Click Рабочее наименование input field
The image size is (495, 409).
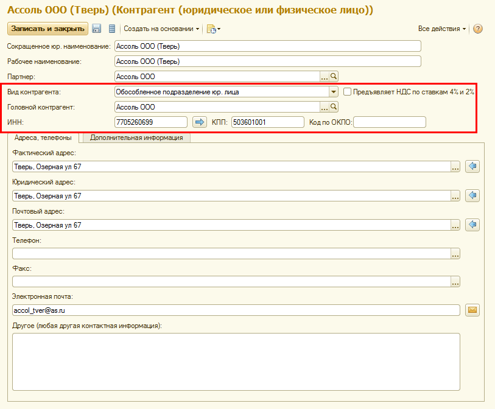tap(268, 61)
